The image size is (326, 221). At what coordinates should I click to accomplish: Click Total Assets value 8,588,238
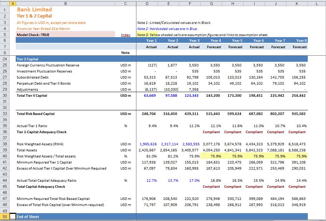(297, 150)
